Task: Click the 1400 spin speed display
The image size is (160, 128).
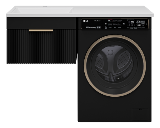Action: click(139, 25)
